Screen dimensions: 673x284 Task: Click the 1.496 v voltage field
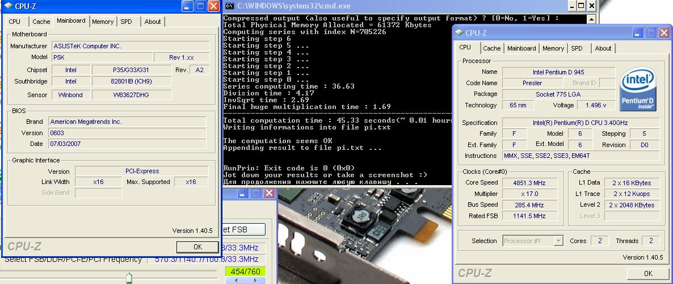click(596, 105)
